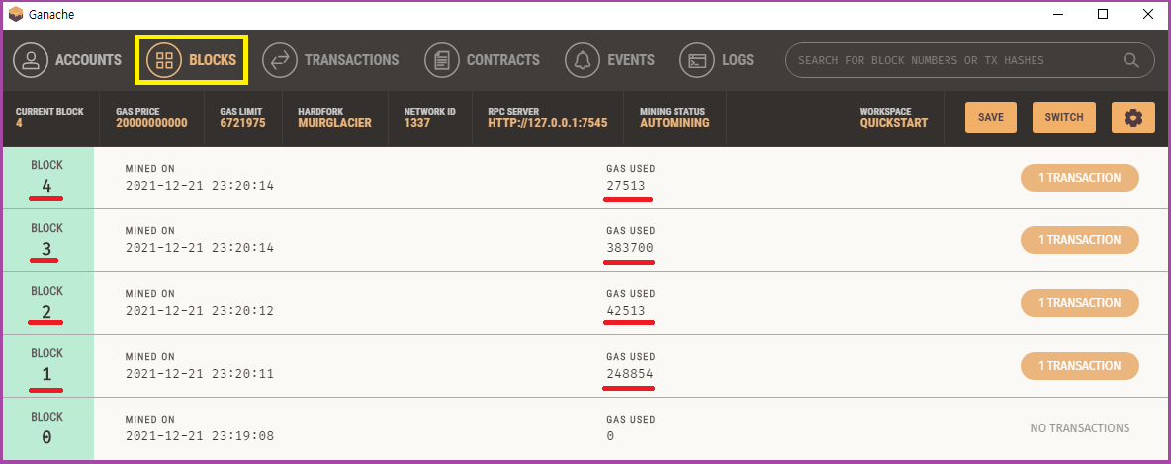This screenshot has height=464, width=1171.
Task: Switch to the Blocks tab
Action: point(191,60)
